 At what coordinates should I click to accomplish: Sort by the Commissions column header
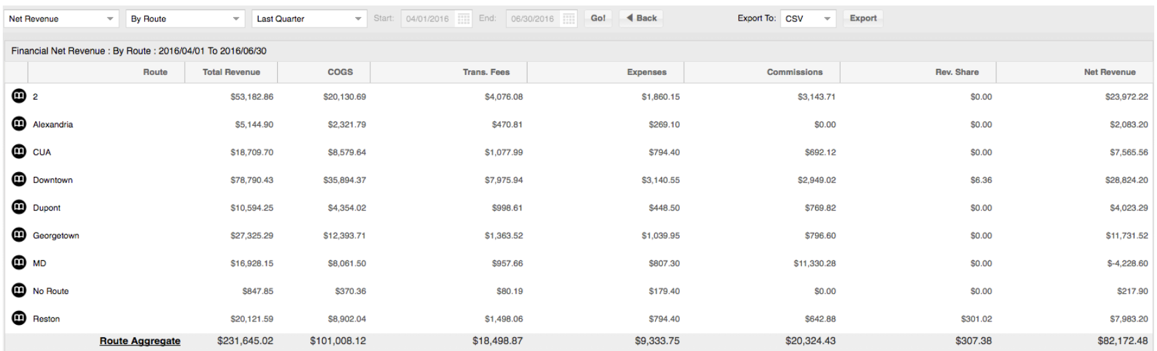(795, 72)
